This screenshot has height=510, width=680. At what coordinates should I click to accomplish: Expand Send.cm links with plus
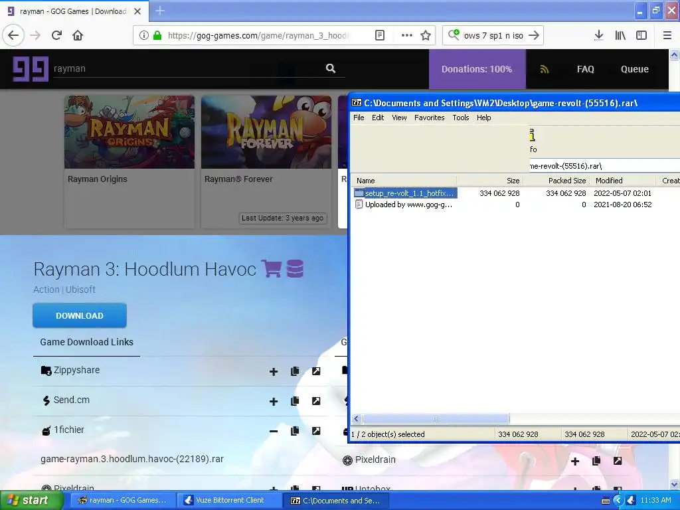[x=274, y=402]
